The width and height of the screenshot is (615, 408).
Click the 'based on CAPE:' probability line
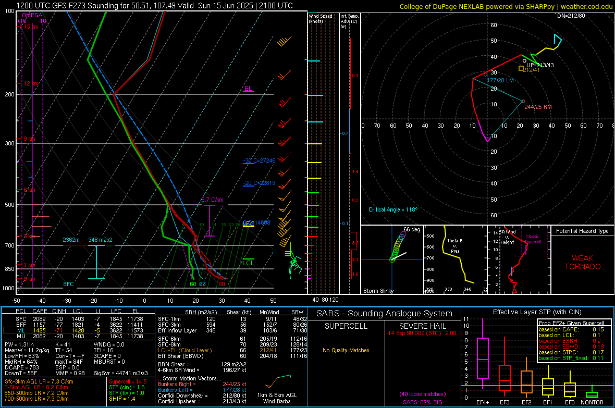(571, 329)
